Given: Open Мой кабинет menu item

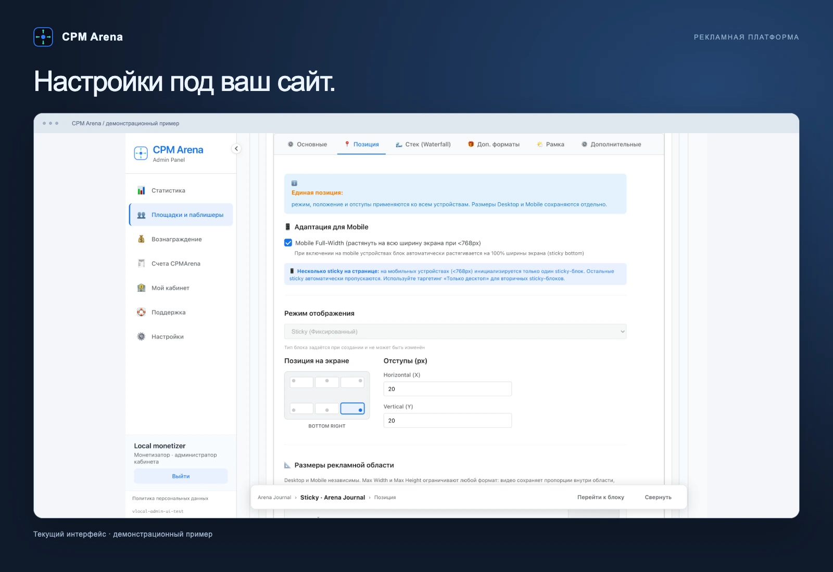Looking at the screenshot, I should coord(181,288).
